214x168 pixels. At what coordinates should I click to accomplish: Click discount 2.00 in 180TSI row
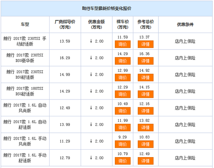pyautogui.click(x=96, y=91)
